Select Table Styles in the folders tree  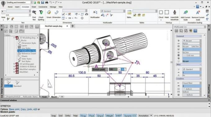coord(26,59)
